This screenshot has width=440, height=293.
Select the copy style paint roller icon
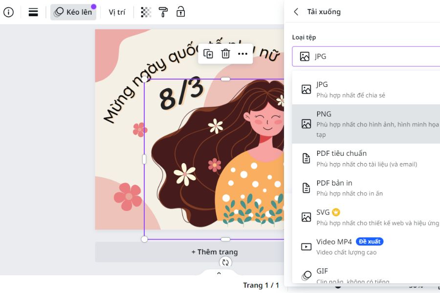click(163, 12)
